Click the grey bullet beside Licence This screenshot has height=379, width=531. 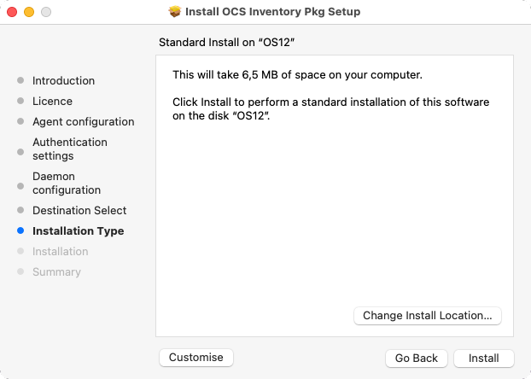[x=20, y=101]
